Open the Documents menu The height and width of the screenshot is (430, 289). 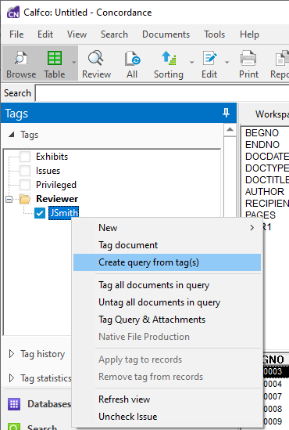pos(166,34)
